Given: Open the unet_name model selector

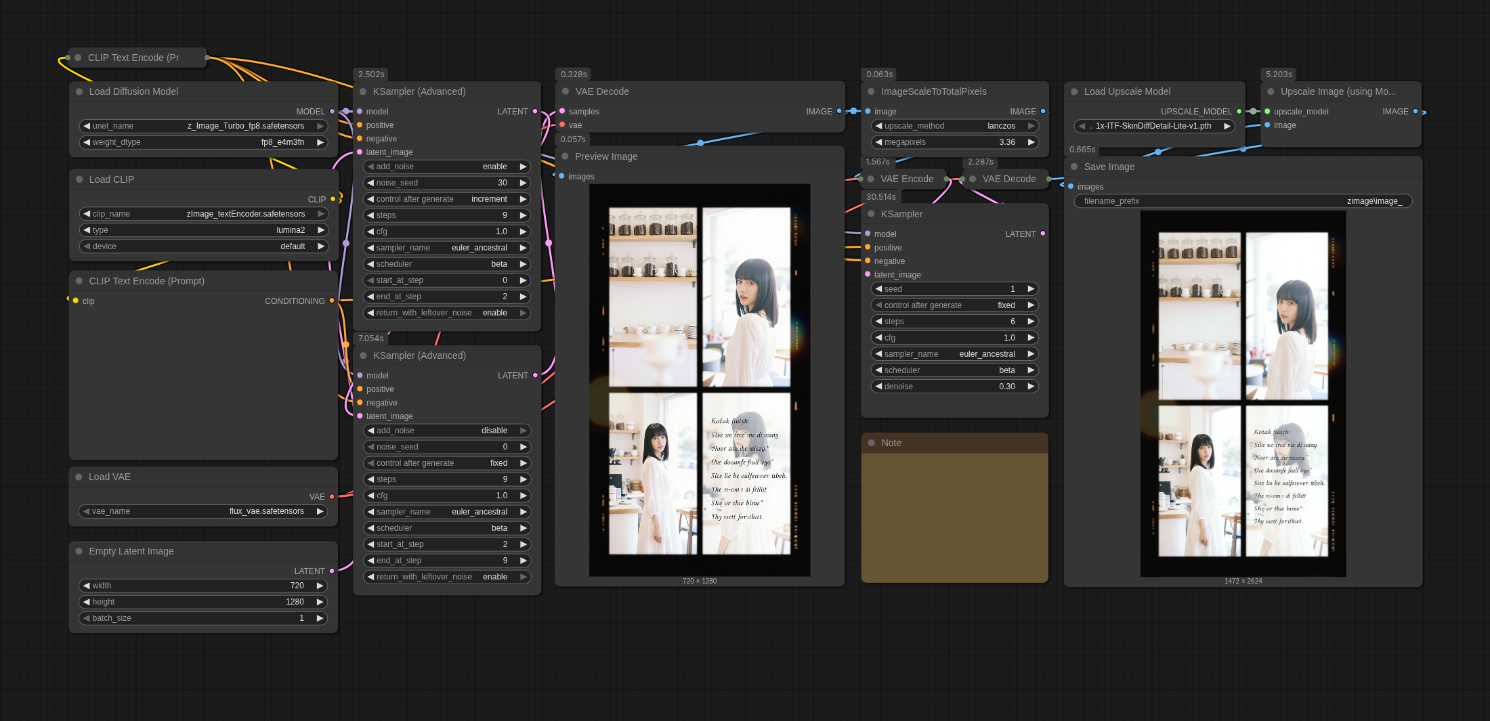Looking at the screenshot, I should (x=203, y=126).
